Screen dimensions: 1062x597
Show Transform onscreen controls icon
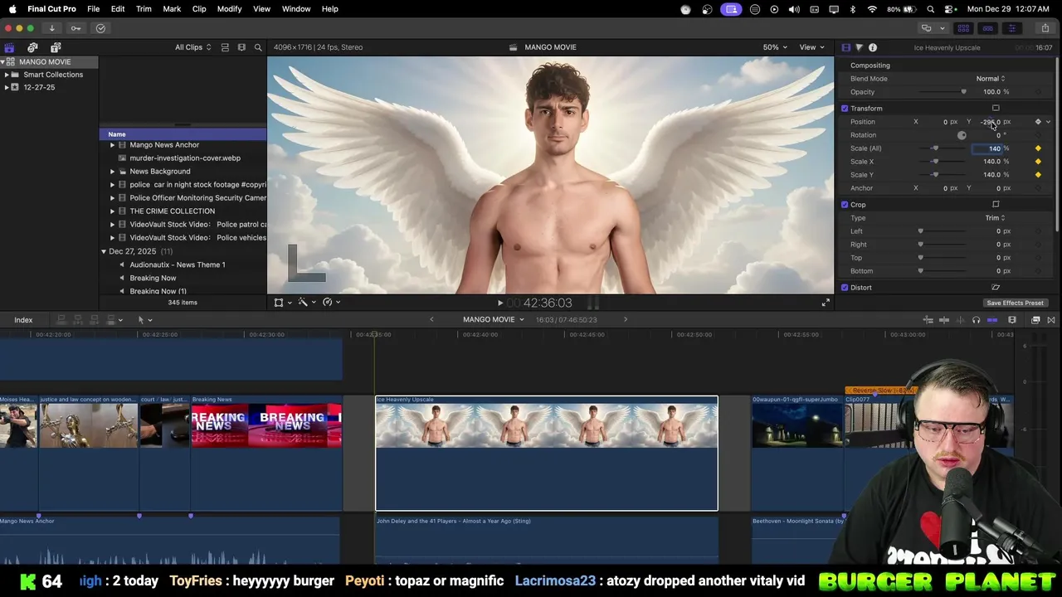[996, 109]
